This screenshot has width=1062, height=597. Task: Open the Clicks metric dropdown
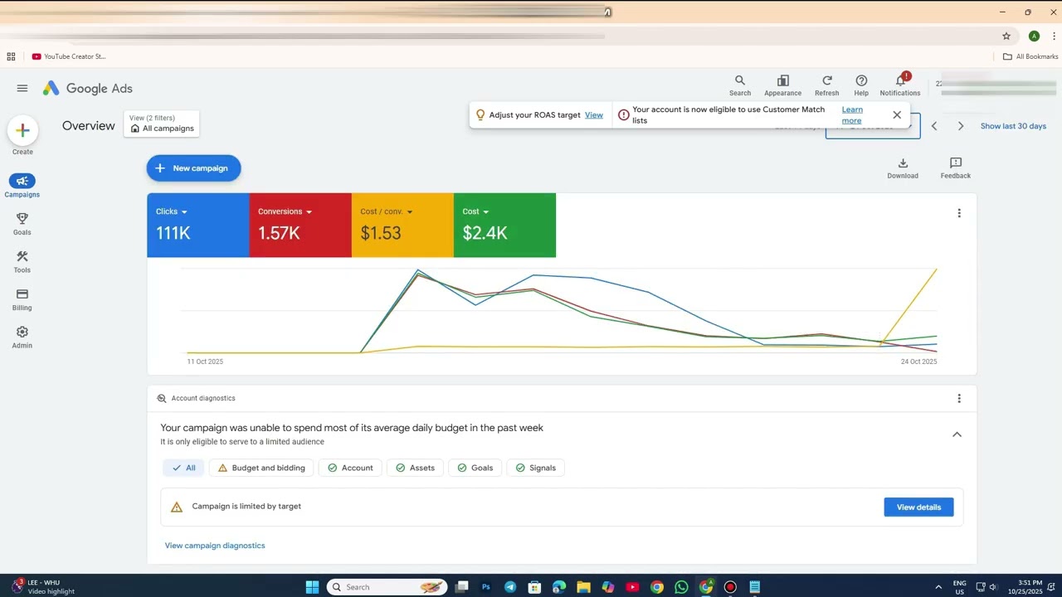pos(172,211)
